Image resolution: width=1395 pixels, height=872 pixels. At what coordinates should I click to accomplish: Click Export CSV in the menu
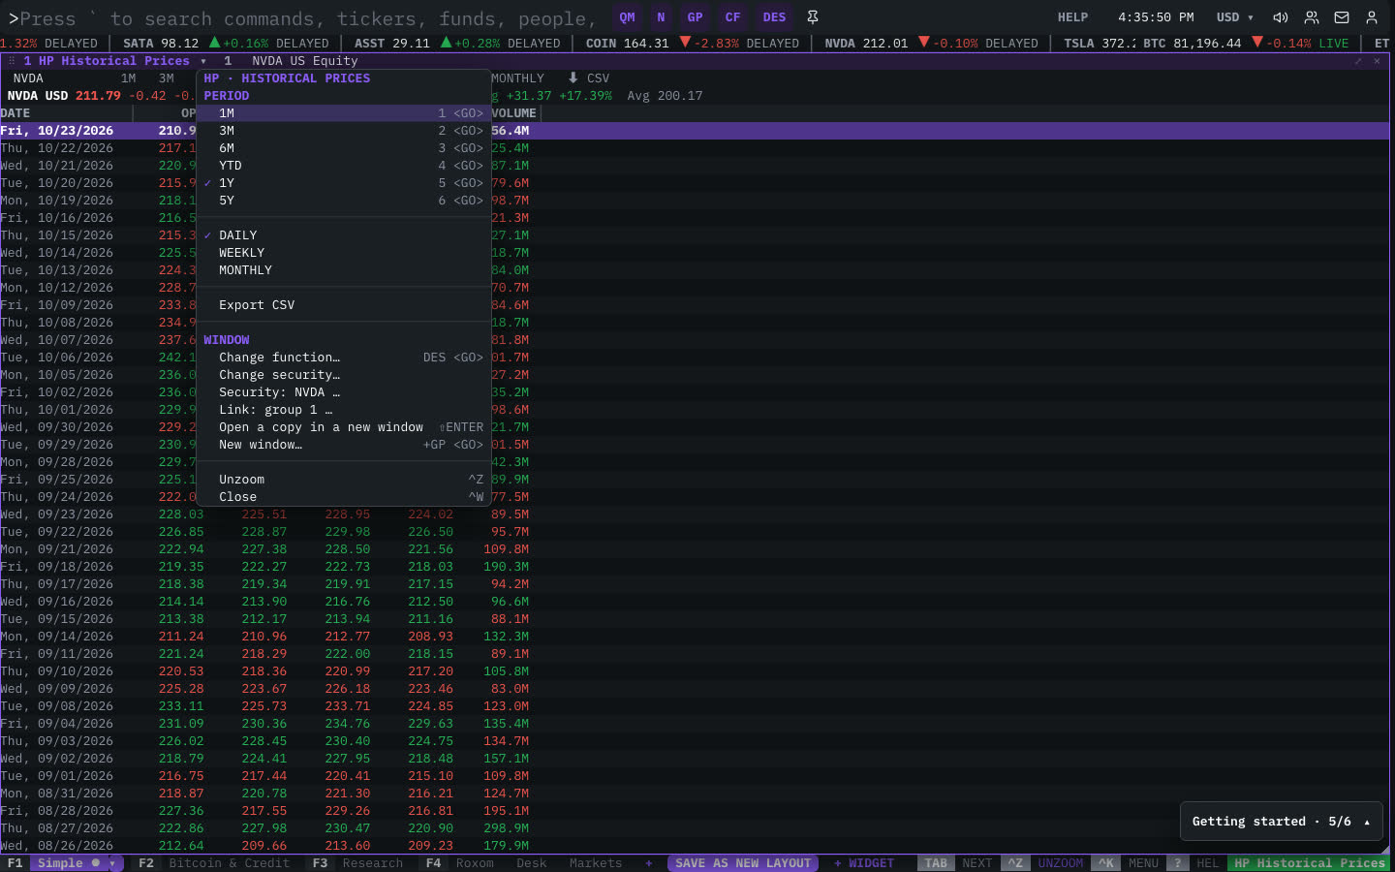click(x=344, y=305)
